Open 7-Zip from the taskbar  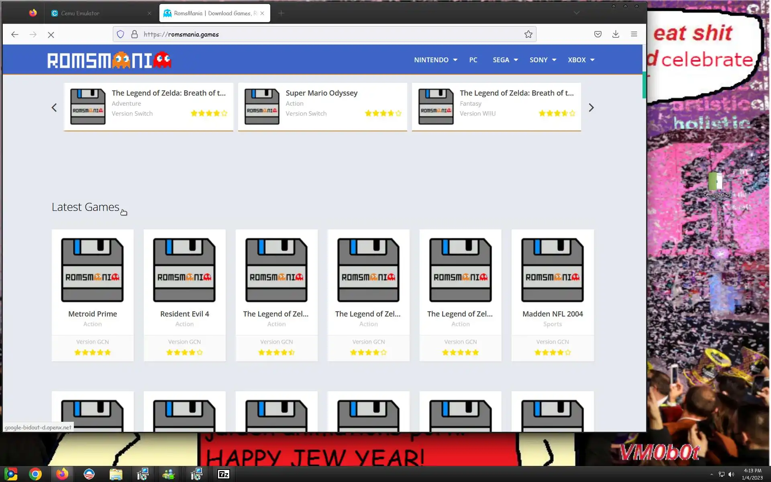click(223, 474)
